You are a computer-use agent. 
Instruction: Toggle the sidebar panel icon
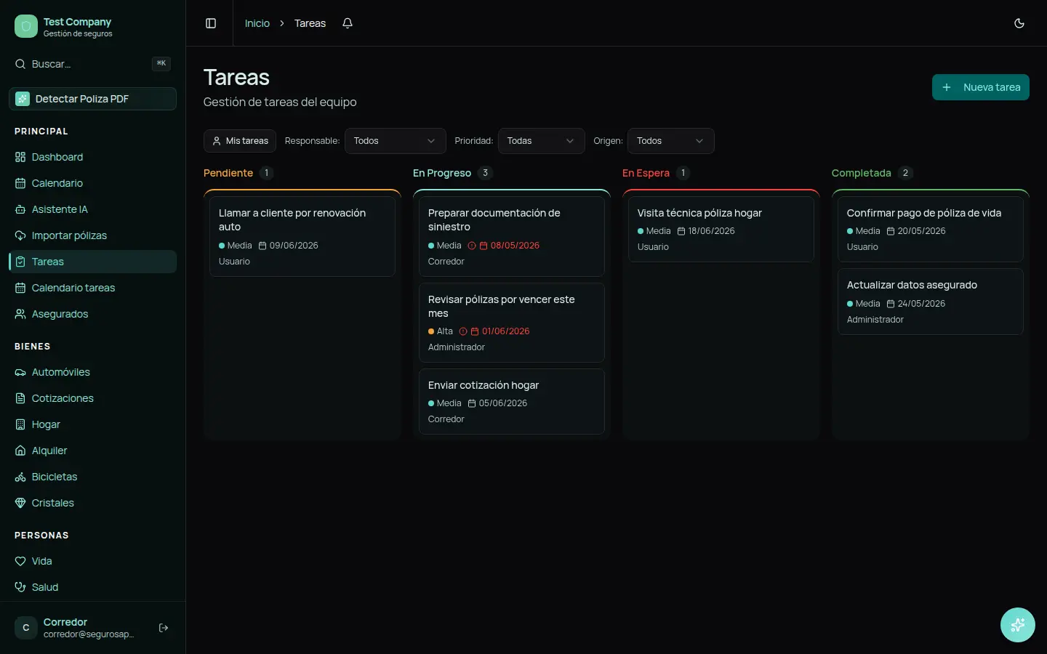click(x=211, y=23)
